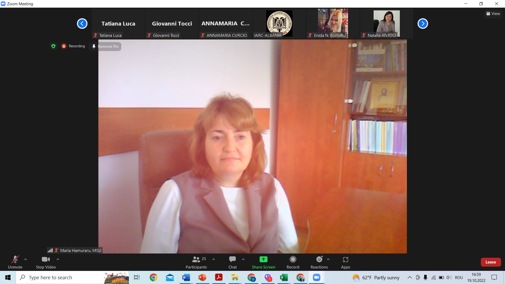This screenshot has width=505, height=284.
Task: Open PowerPoint from the taskbar
Action: pyautogui.click(x=202, y=277)
